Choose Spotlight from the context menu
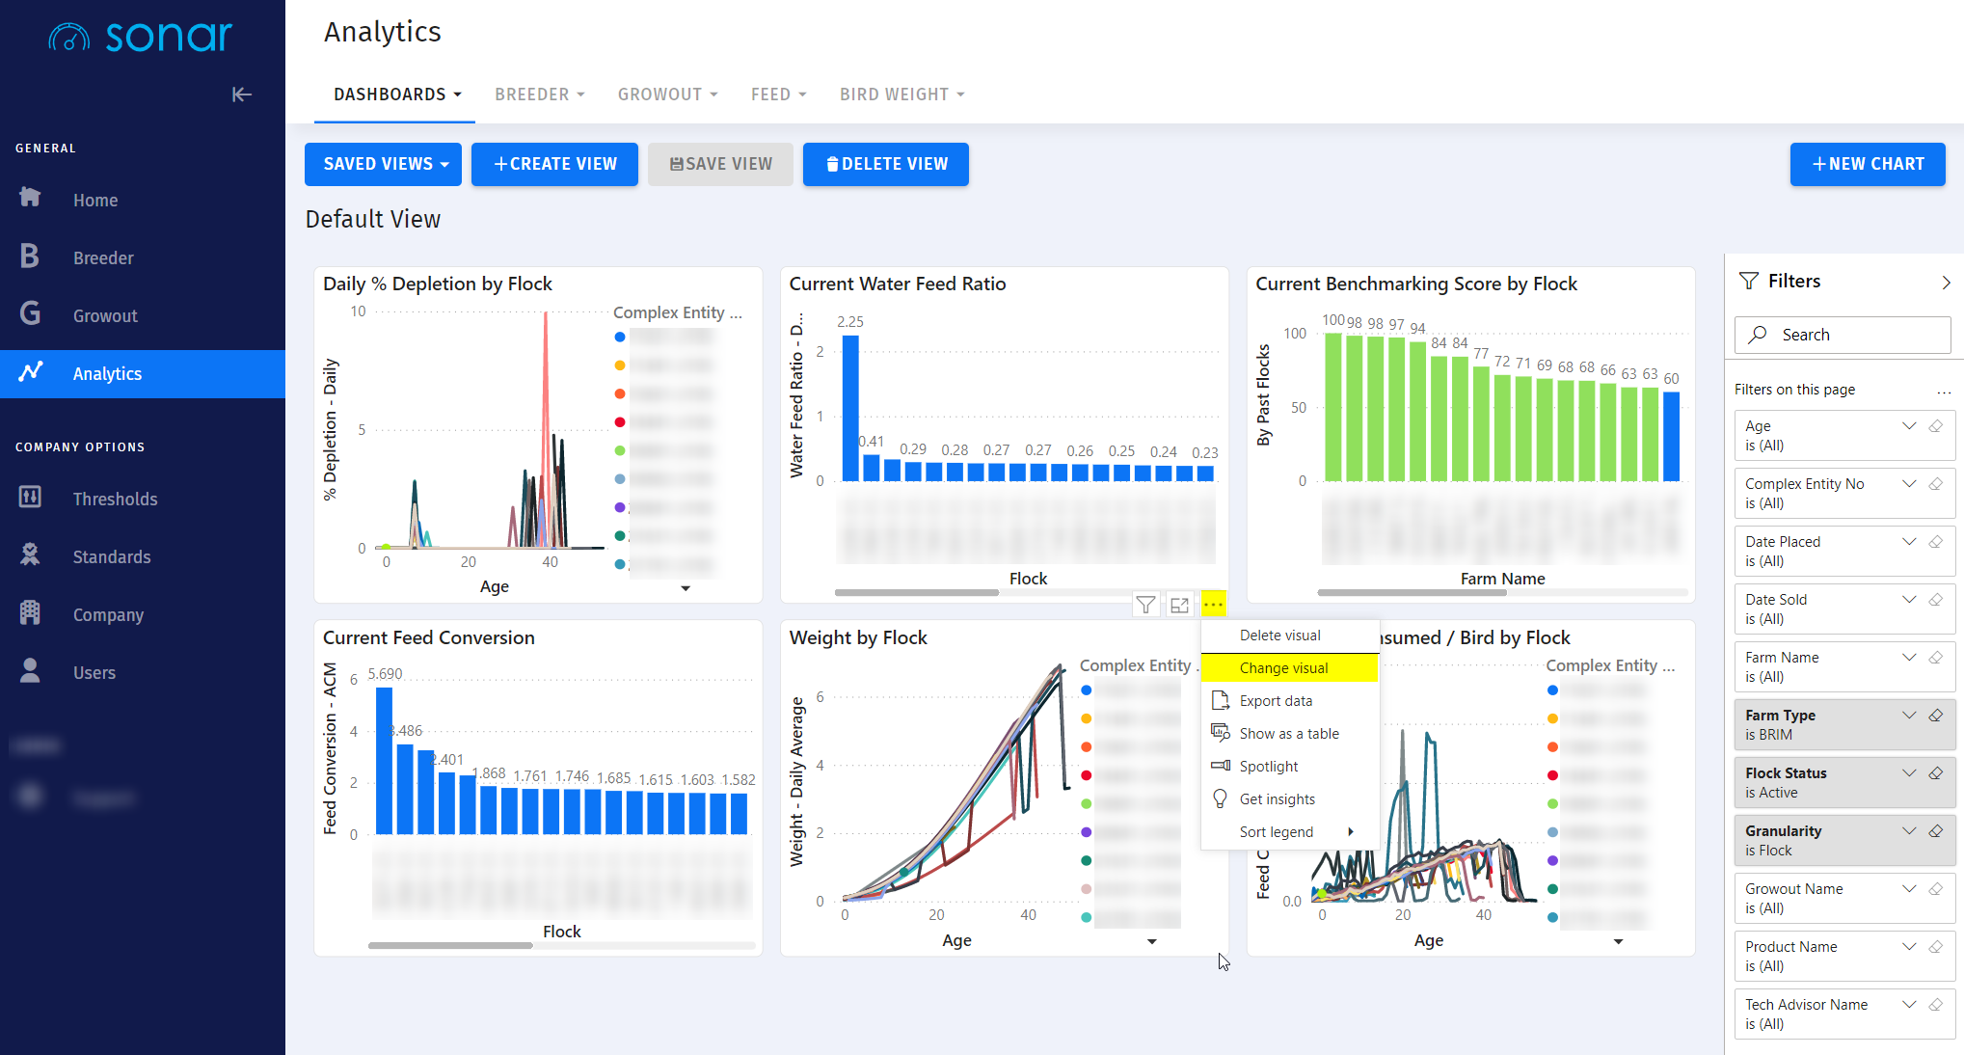Image resolution: width=1964 pixels, height=1055 pixels. point(1290,767)
